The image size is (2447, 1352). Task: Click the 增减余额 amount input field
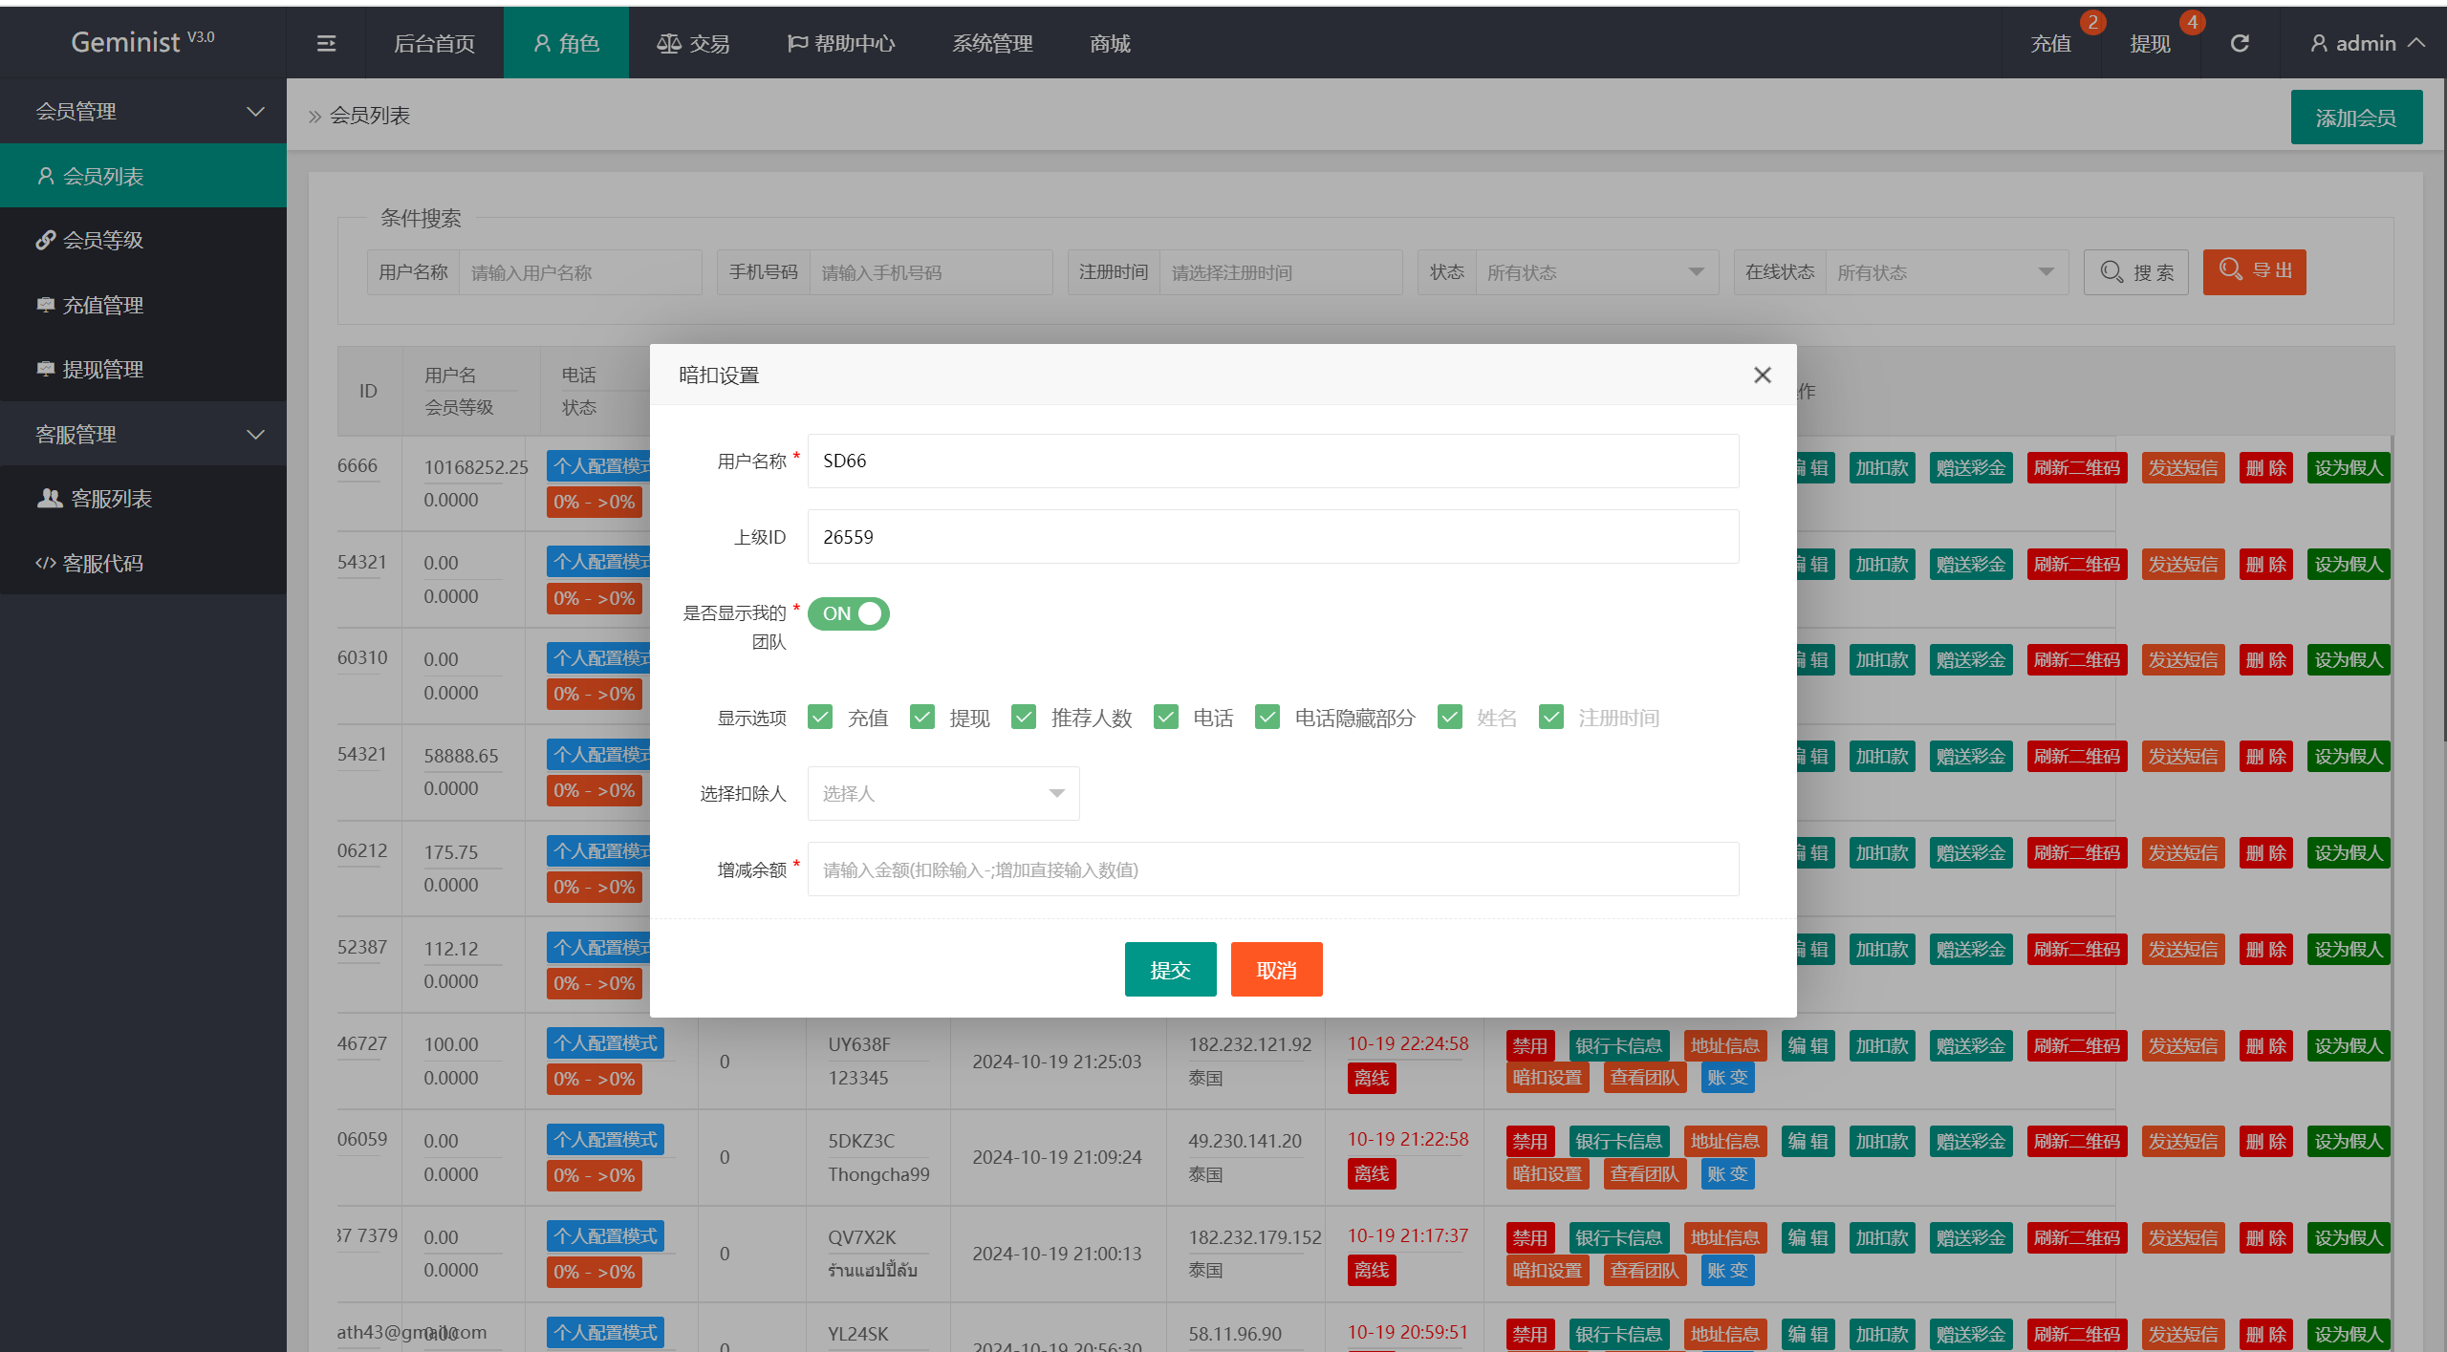coord(1272,869)
